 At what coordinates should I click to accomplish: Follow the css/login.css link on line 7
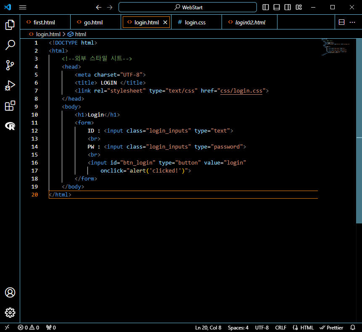tap(241, 90)
